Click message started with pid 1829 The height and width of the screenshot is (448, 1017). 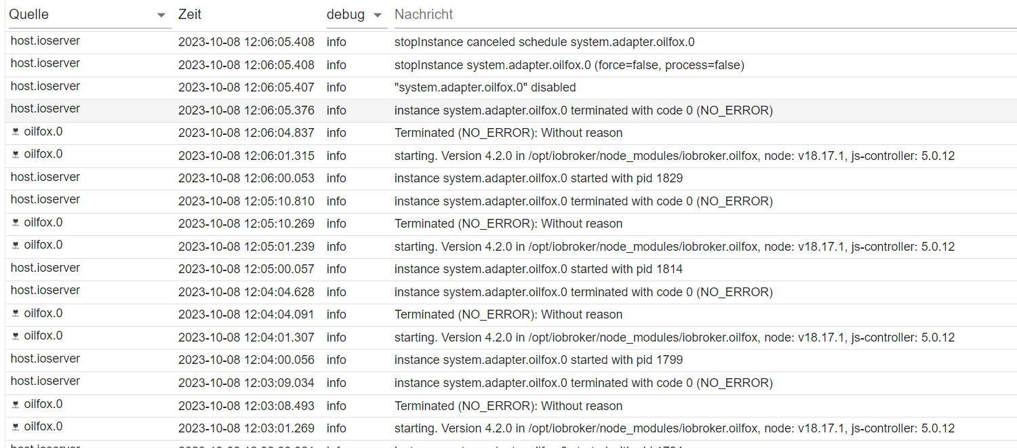pyautogui.click(x=538, y=178)
